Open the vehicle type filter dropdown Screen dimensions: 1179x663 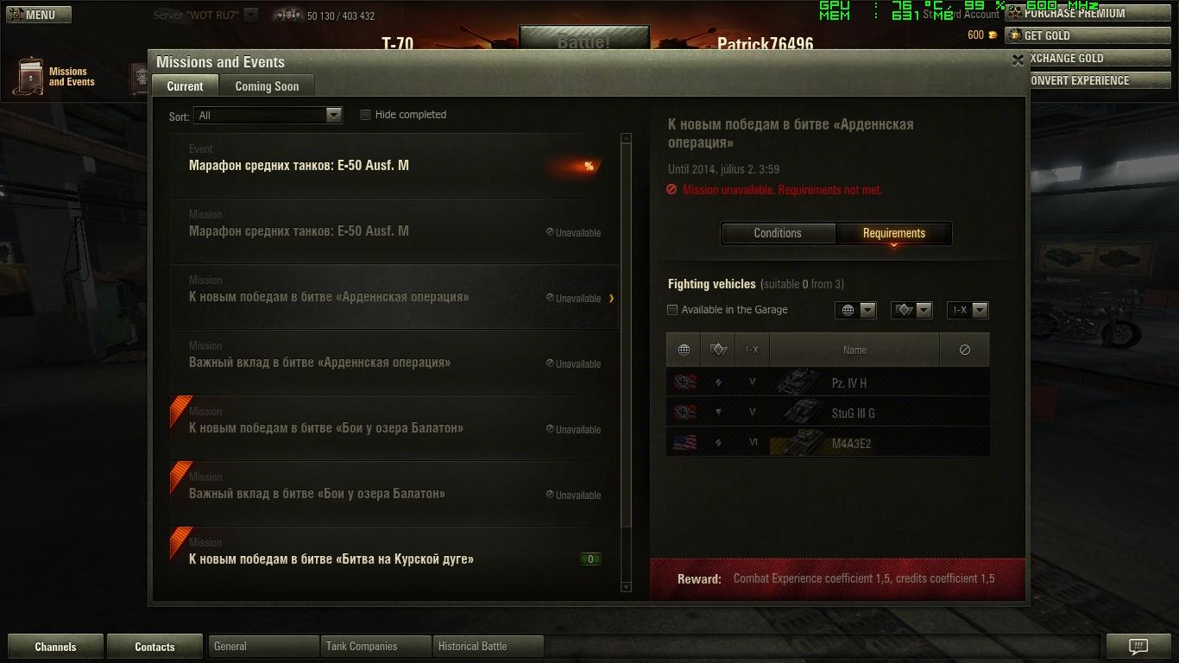coord(911,310)
